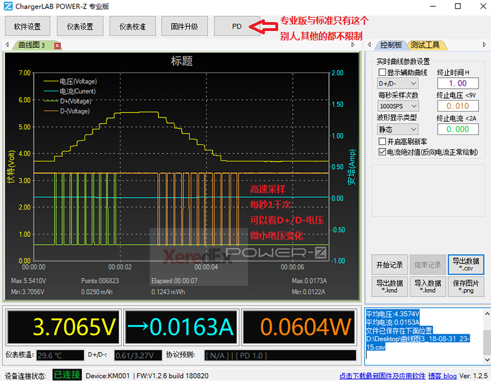The image size is (491, 381).
Task: Click the chart title 标题
Action: pos(181,61)
